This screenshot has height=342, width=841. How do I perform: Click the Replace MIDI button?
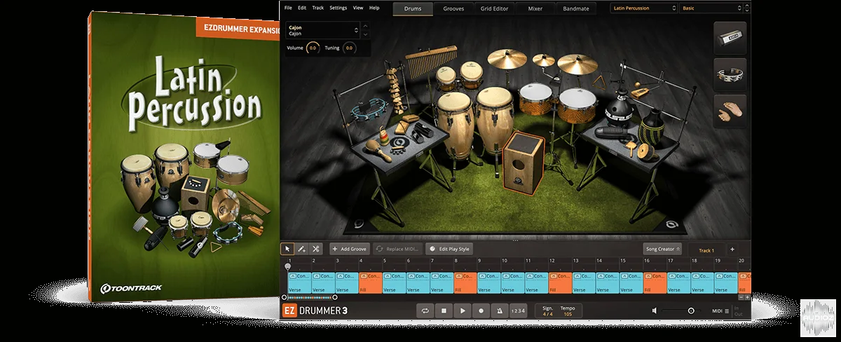(x=398, y=249)
